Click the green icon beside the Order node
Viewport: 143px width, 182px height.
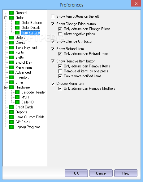11,18
